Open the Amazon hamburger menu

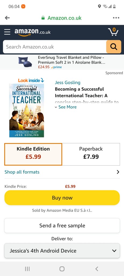tap(7, 32)
